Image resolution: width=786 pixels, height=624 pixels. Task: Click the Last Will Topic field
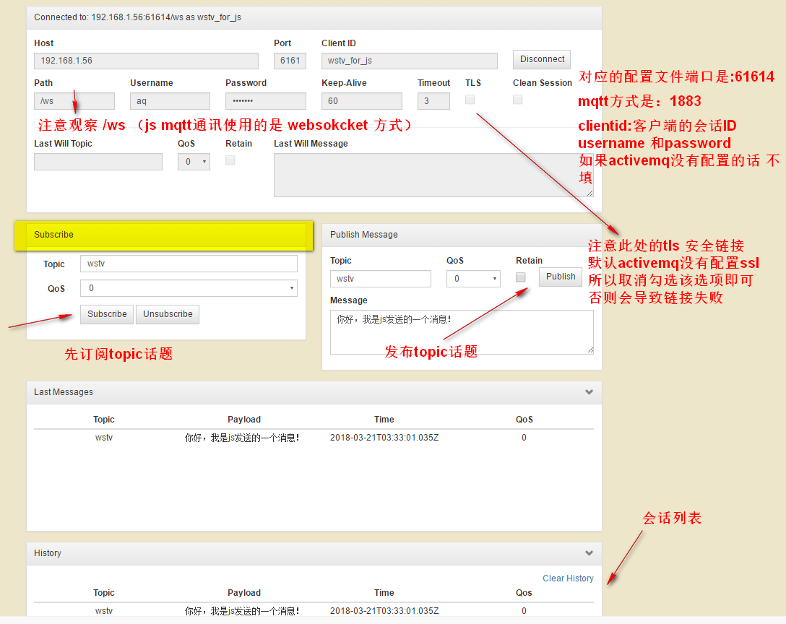point(98,162)
